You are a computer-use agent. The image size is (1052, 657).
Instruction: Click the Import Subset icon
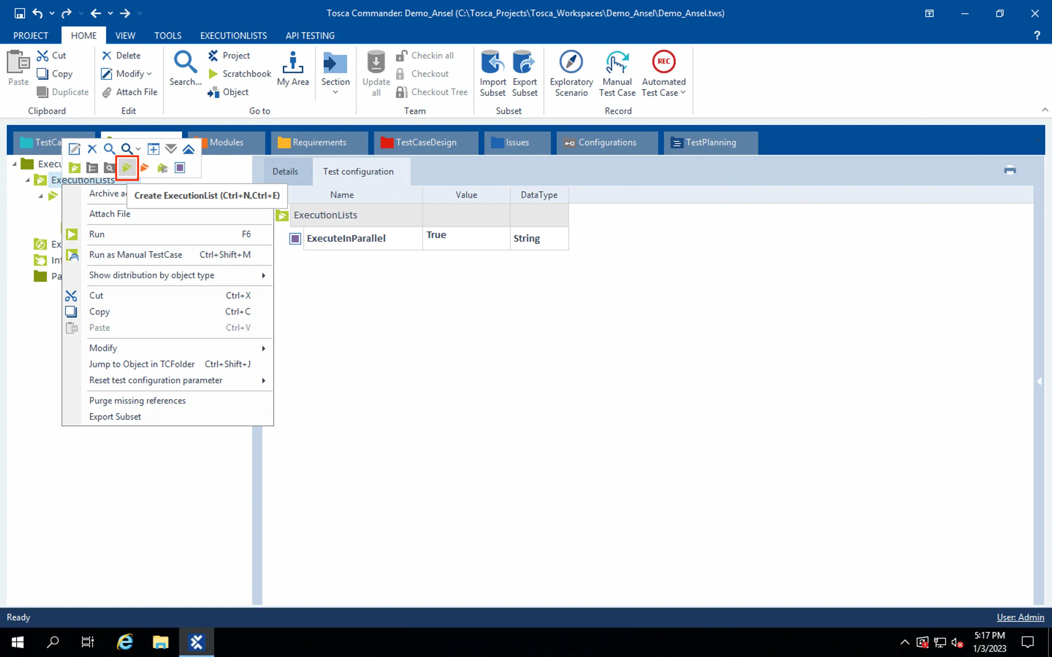[492, 62]
